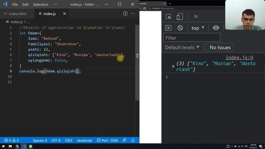Create a live expression with eye icon
This screenshot has width=265, height=149.
(x=216, y=28)
